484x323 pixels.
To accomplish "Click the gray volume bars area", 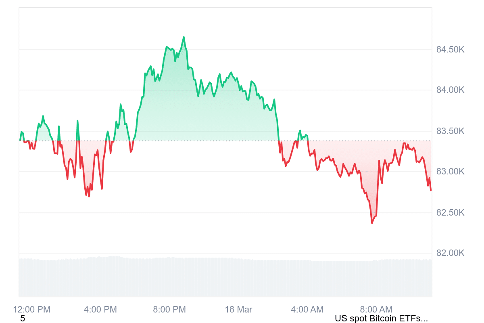I will pos(225,279).
